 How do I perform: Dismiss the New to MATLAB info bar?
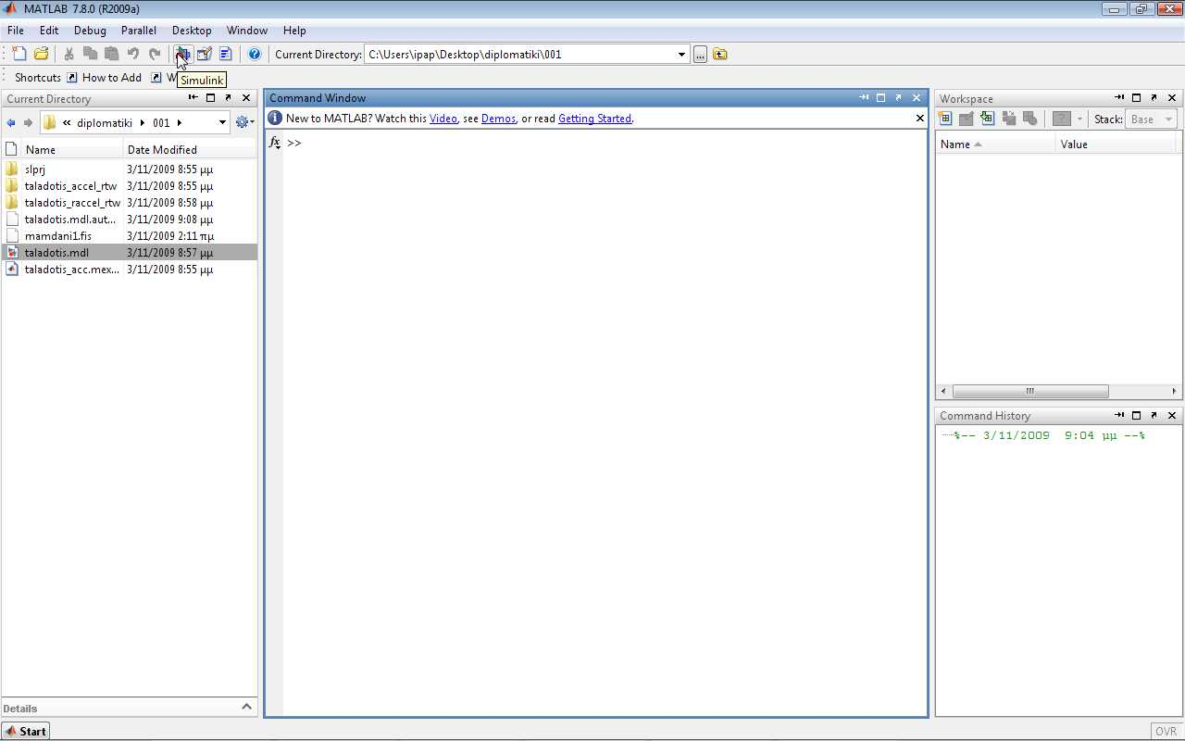pos(919,118)
